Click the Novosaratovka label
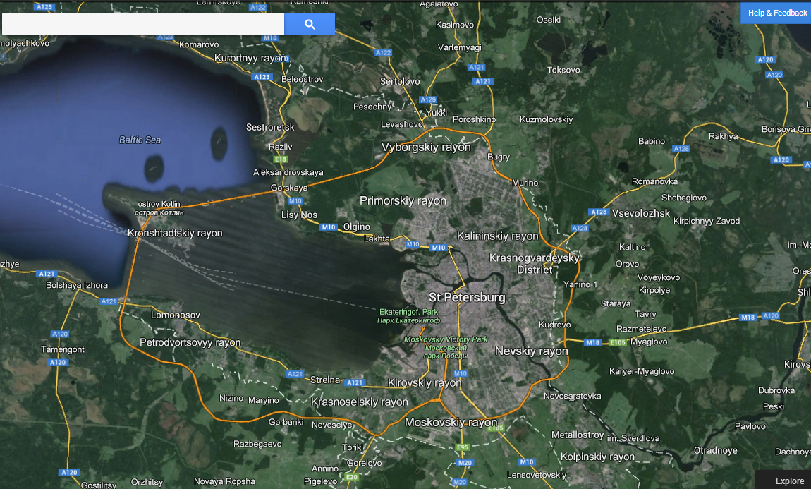Viewport: 811px width, 489px height. (572, 397)
